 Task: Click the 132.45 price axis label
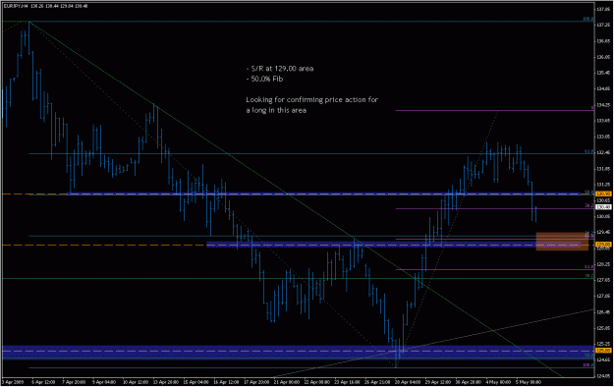coord(603,153)
